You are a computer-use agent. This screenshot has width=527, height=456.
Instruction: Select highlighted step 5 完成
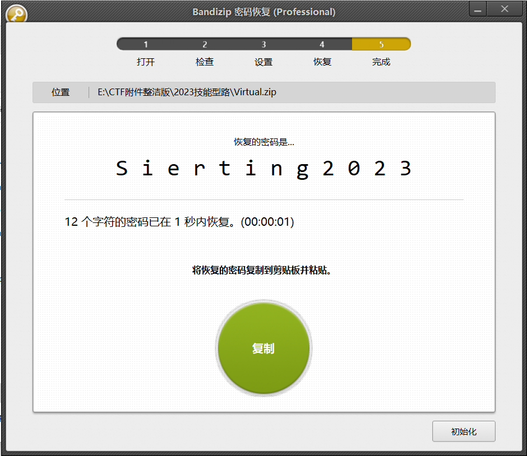[x=381, y=44]
